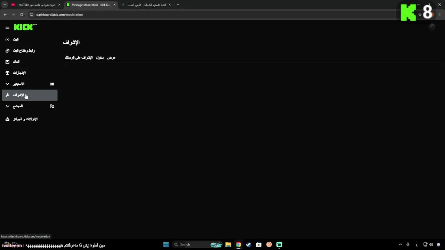Open the البث stream page in the sidebar
This screenshot has width=445, height=250.
(30, 40)
